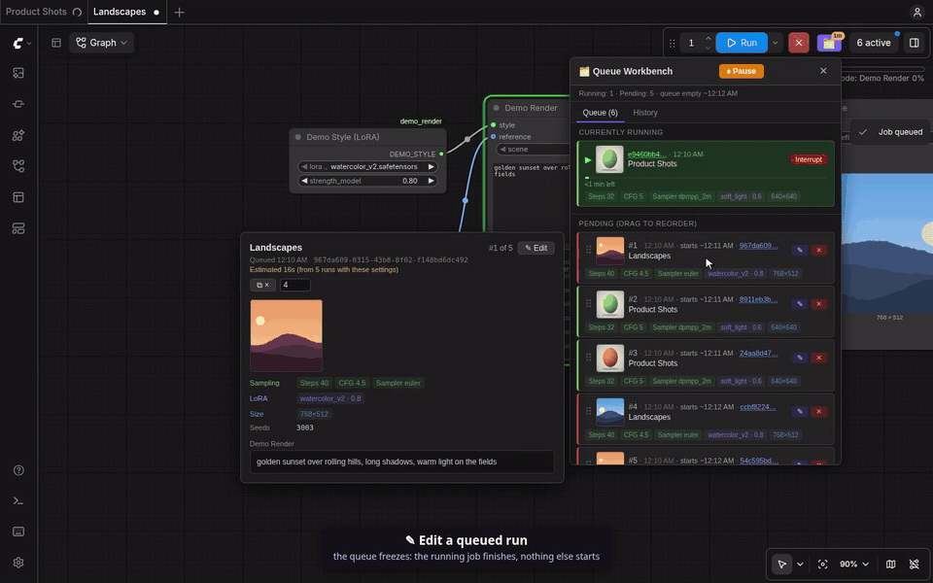
Task: Decrease the batch count stepper
Action: [708, 48]
